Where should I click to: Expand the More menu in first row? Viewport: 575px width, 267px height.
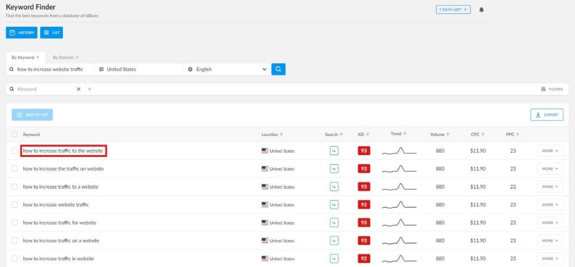[x=550, y=151]
